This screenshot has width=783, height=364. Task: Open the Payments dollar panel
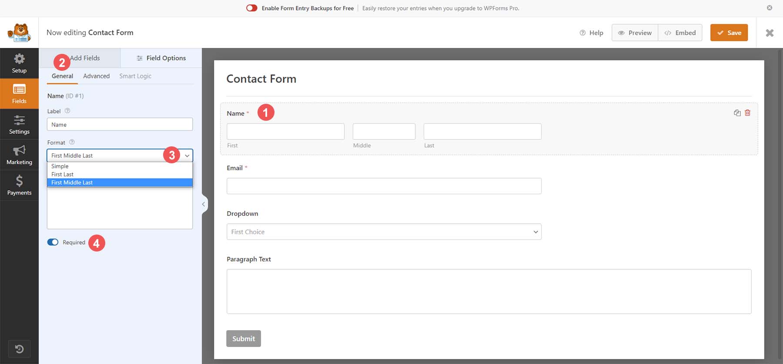click(19, 185)
